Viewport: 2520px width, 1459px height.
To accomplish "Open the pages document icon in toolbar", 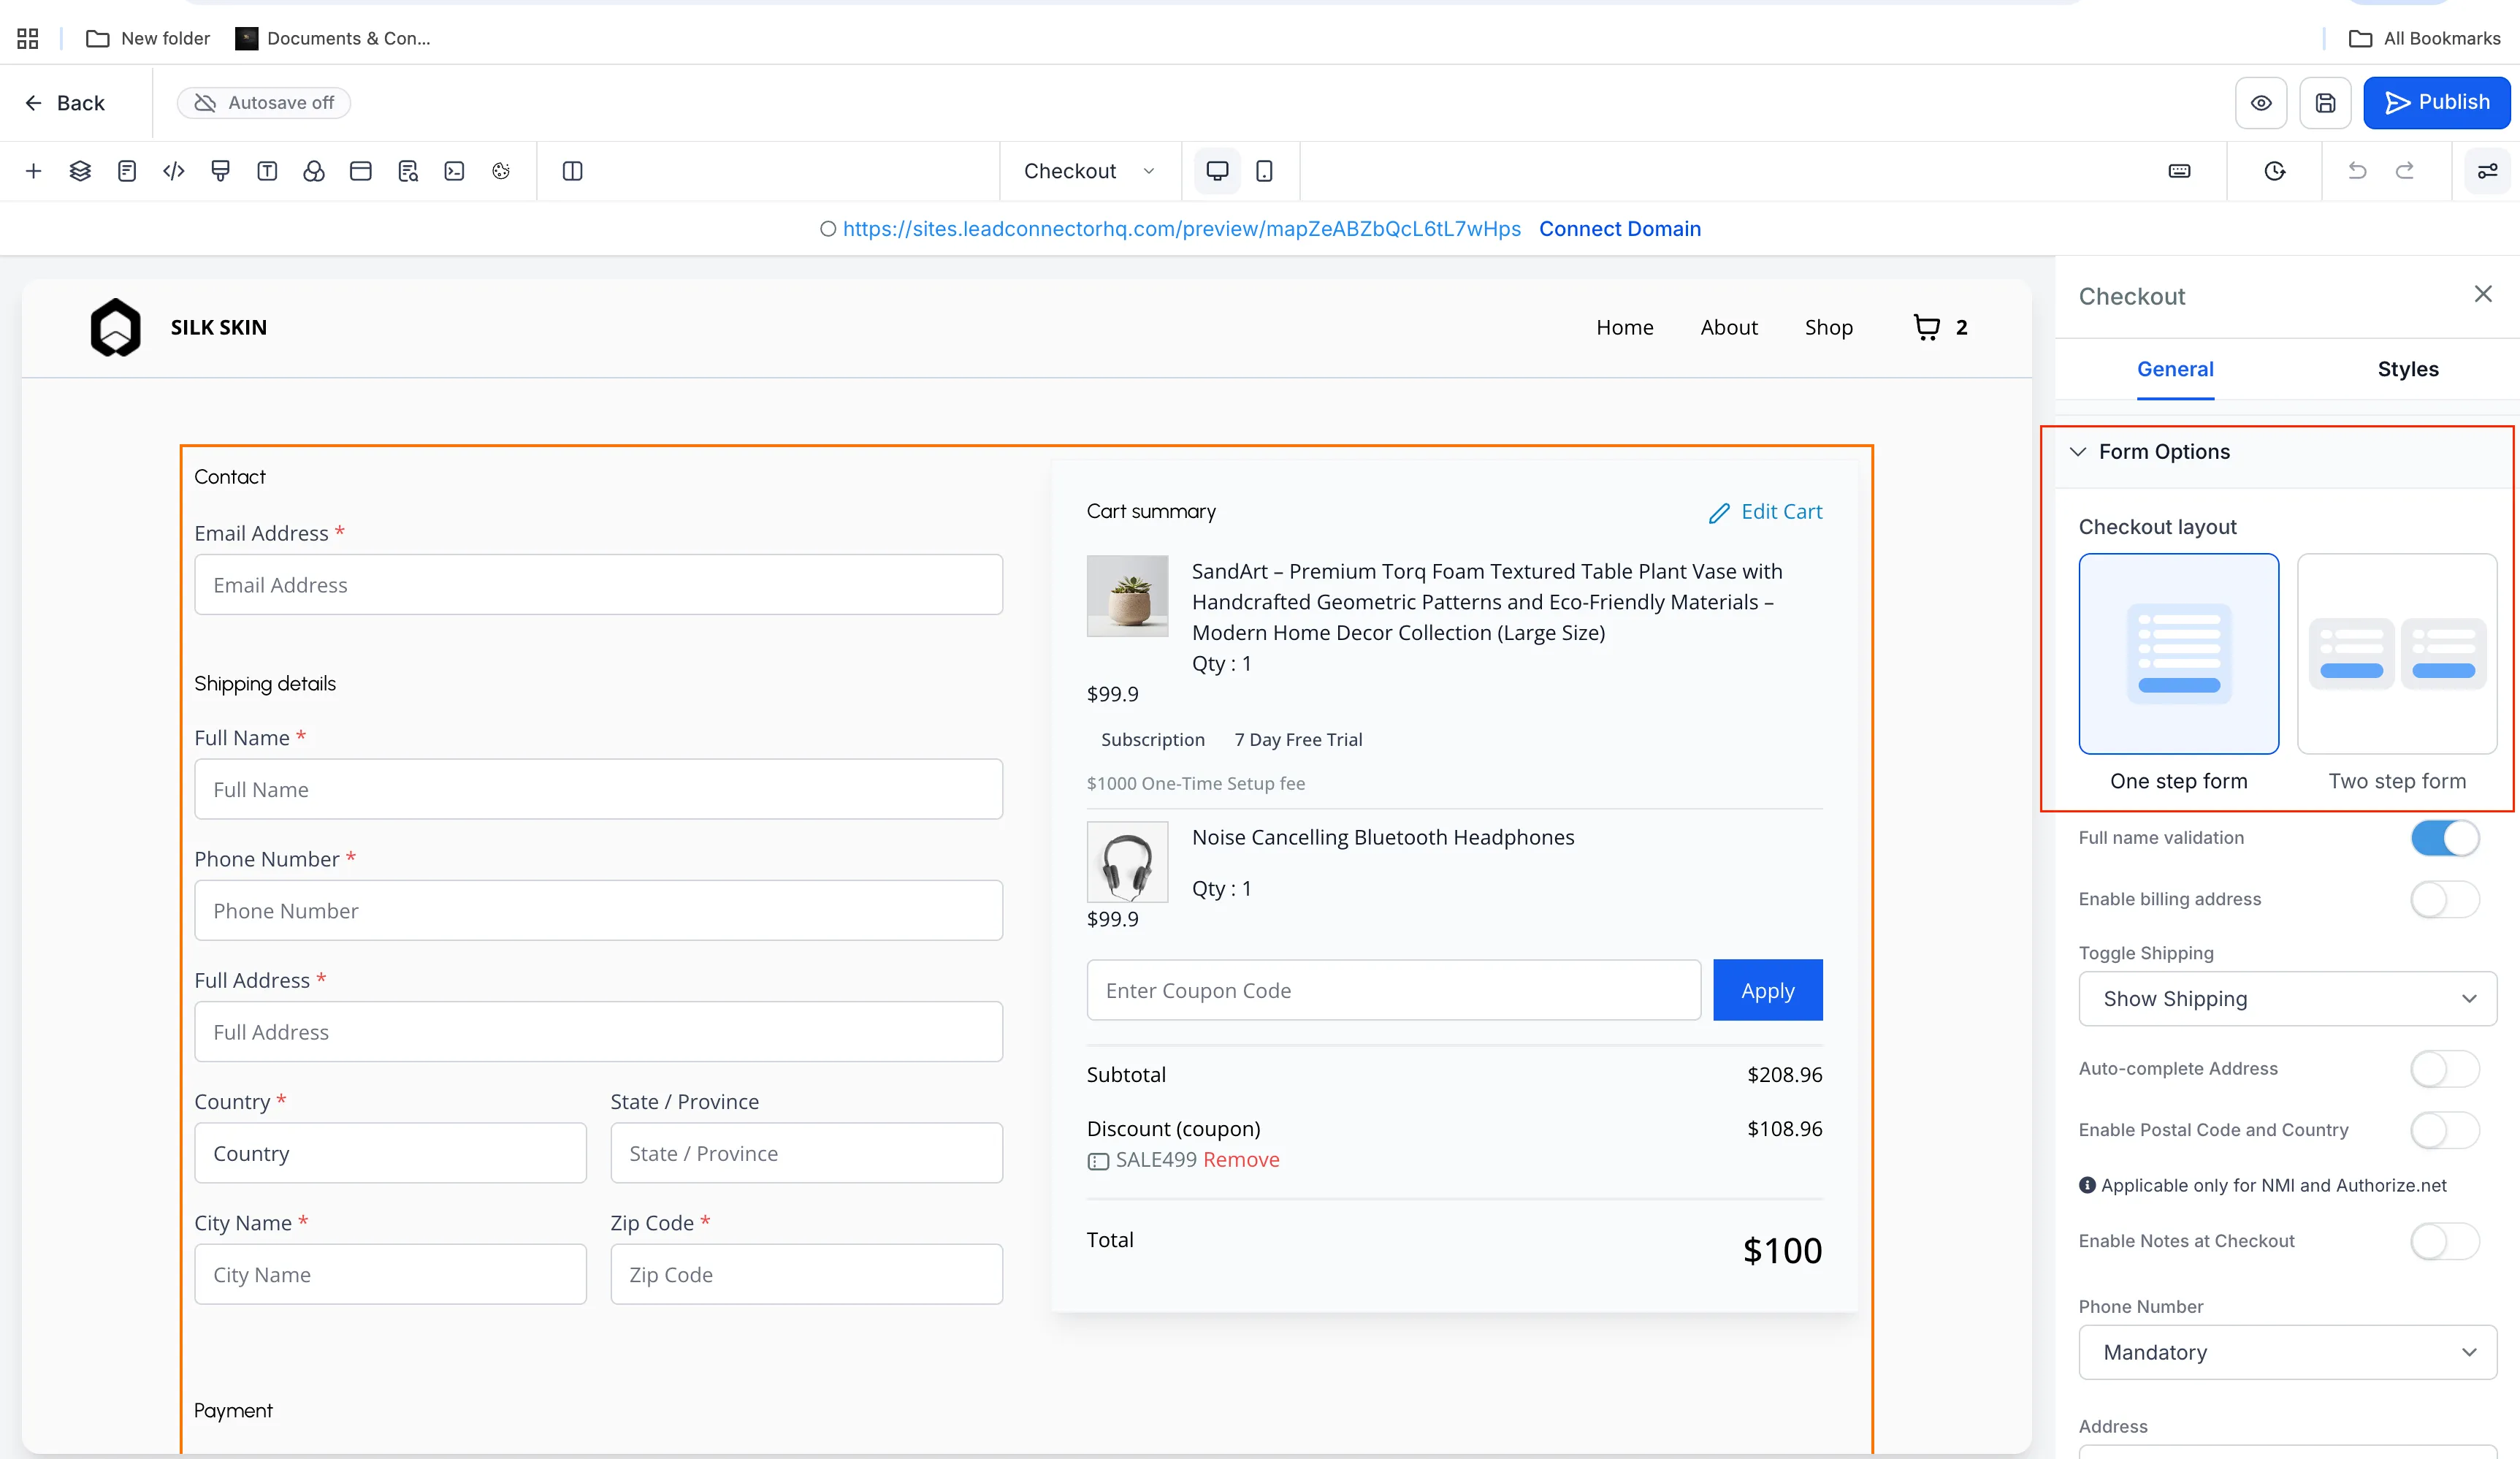I will [127, 171].
